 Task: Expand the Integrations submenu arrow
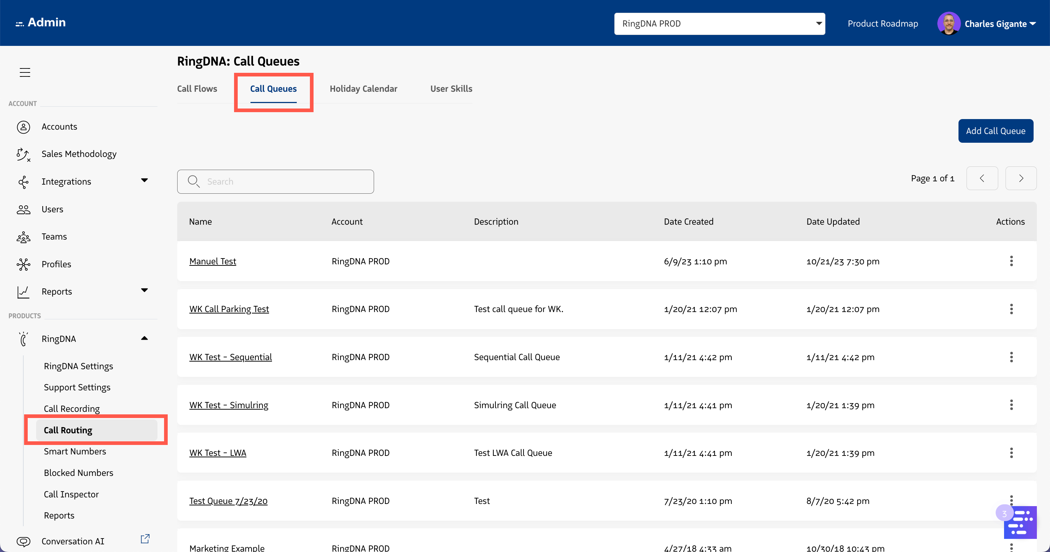click(144, 180)
